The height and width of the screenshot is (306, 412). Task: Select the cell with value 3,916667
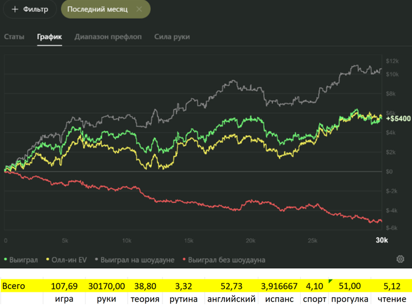279,286
